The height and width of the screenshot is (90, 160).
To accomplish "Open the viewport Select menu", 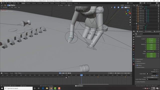I will (x=15, y=7).
